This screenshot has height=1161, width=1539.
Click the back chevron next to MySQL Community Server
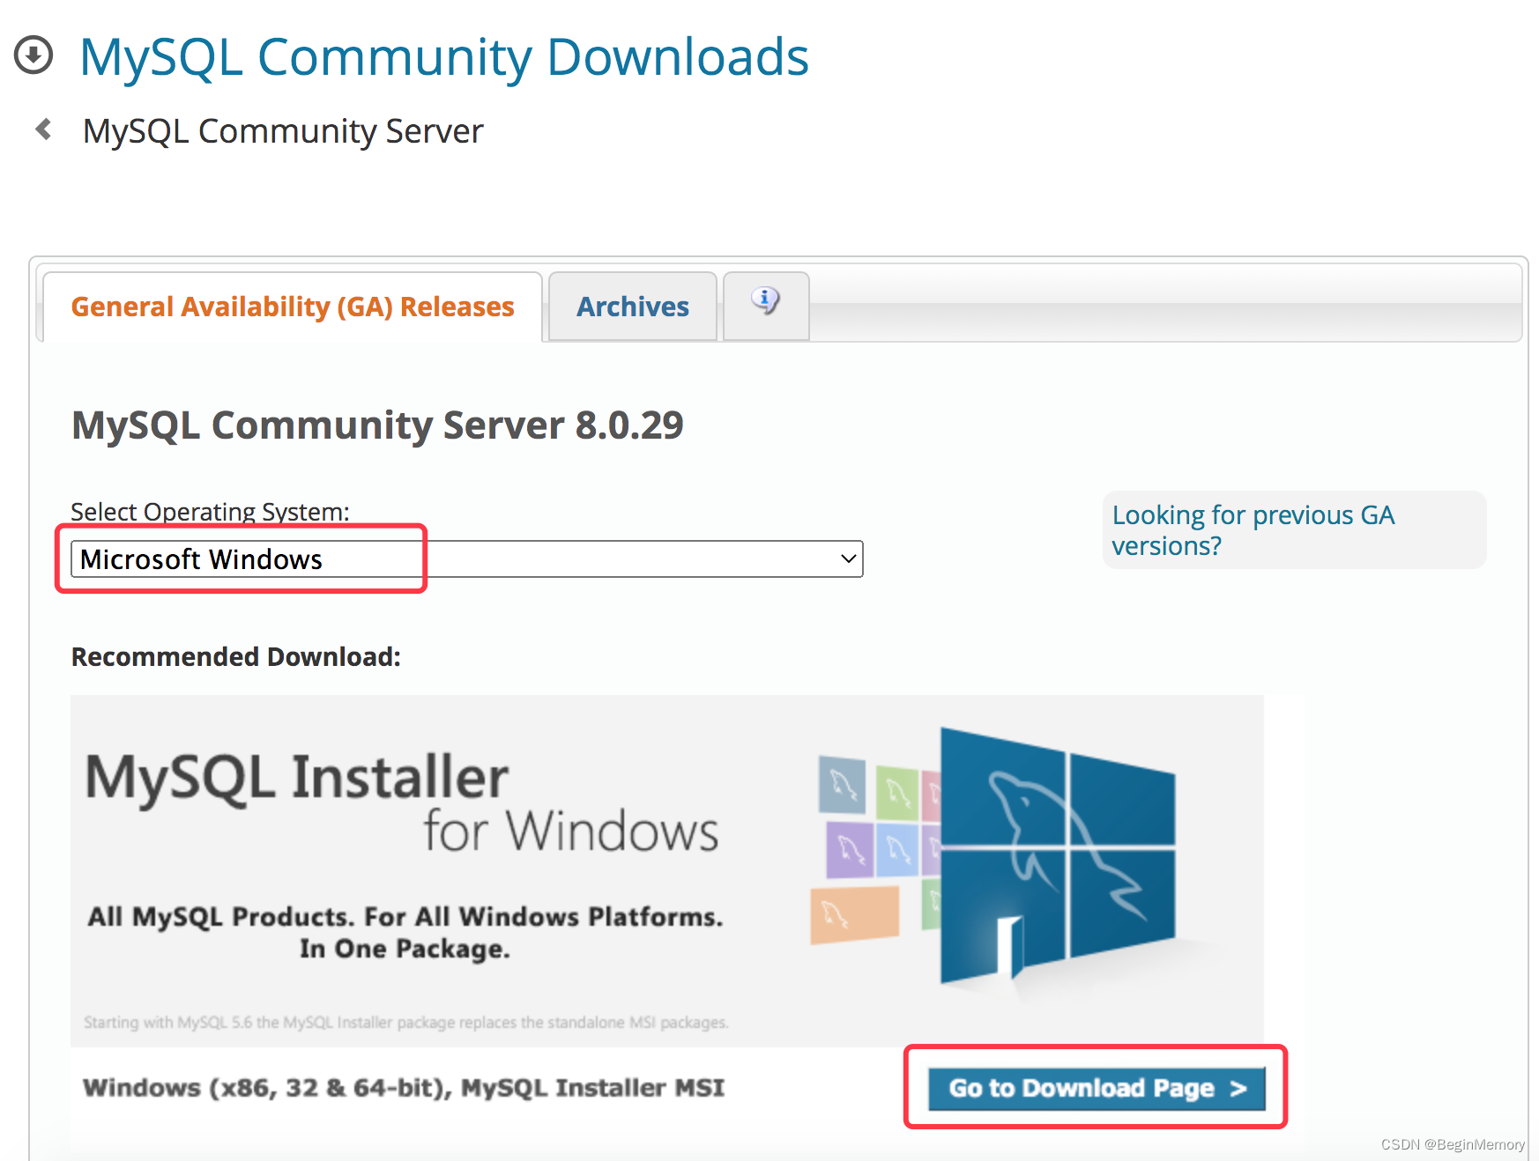43,129
